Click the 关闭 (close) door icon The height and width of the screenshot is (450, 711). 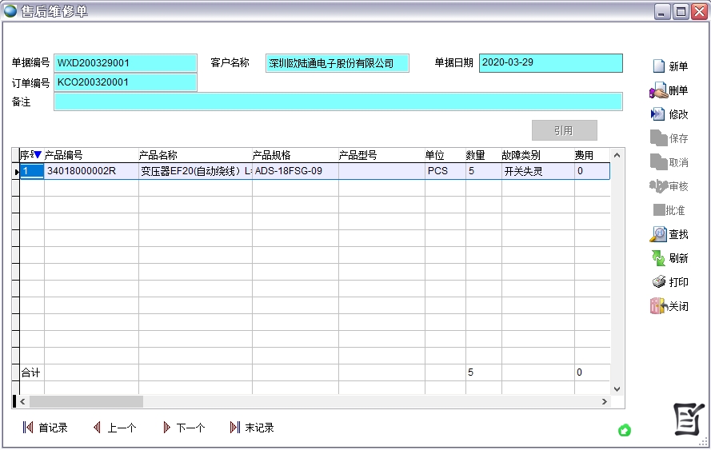[x=657, y=306]
